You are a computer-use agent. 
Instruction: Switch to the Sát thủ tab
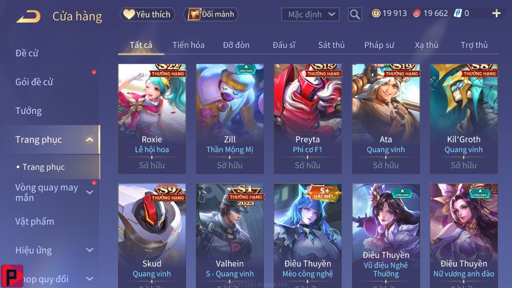331,45
